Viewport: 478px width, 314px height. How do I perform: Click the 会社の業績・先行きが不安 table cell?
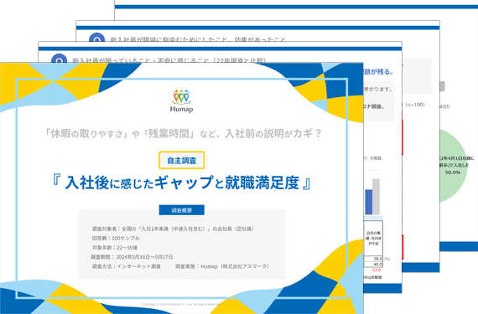(x=373, y=239)
